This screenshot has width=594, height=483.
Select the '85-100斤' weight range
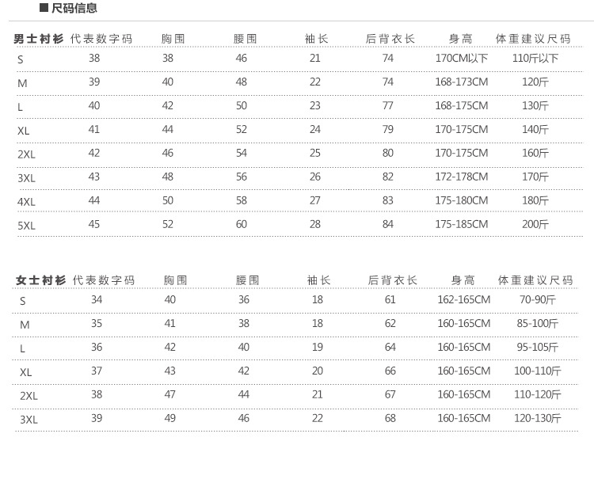click(538, 324)
